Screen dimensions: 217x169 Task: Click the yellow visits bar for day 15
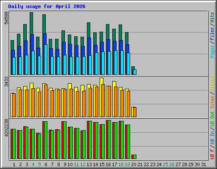(x=101, y=81)
